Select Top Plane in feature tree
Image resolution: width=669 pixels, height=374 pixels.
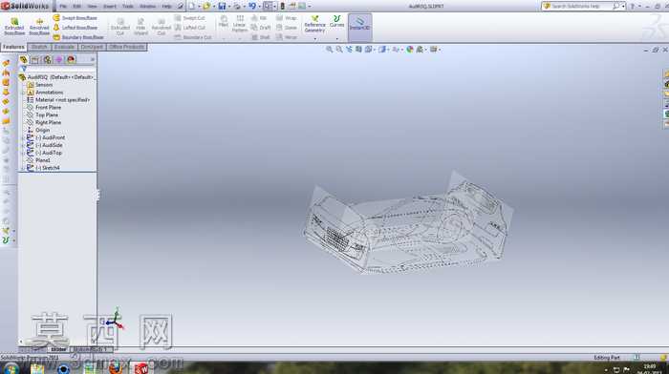tap(47, 115)
